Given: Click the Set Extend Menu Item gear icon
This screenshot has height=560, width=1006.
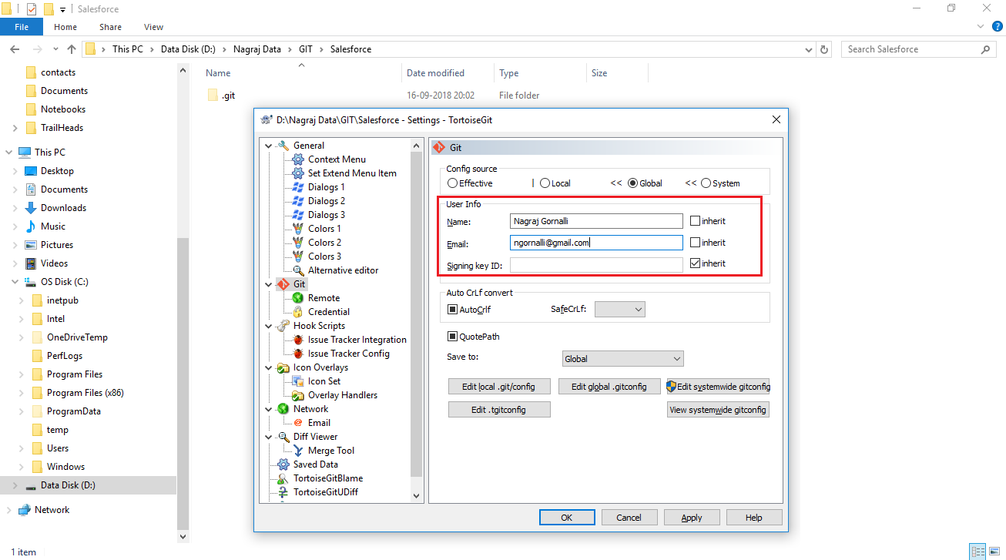Looking at the screenshot, I should (x=298, y=173).
